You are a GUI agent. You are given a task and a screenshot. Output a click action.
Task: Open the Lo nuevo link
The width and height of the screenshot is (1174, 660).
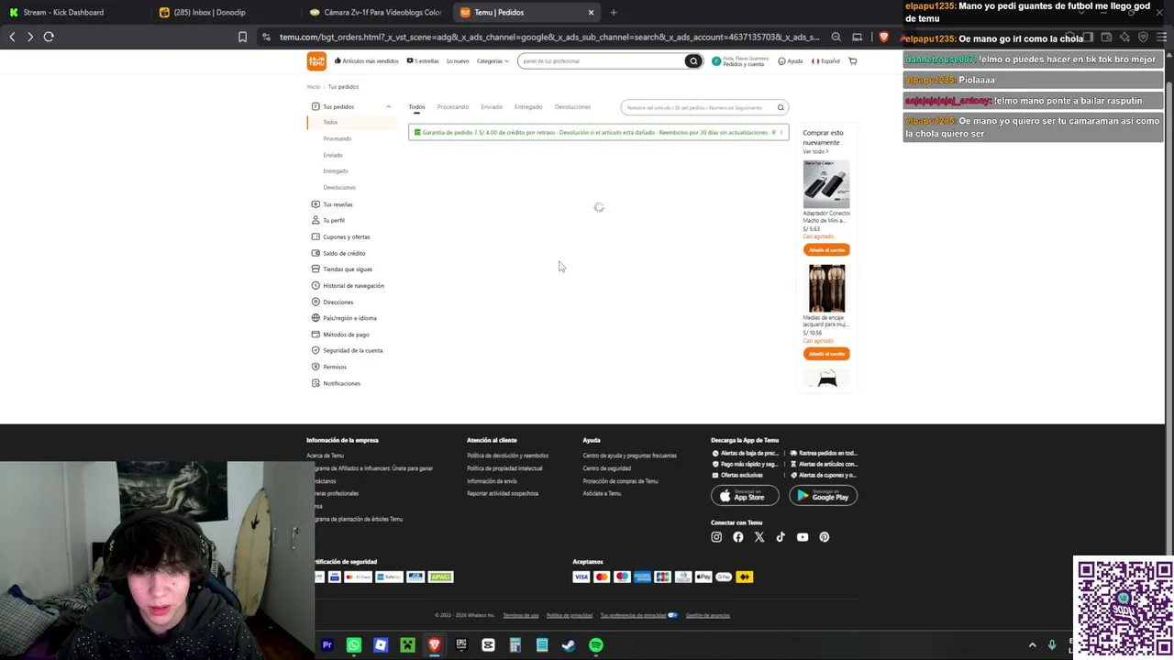(x=458, y=61)
